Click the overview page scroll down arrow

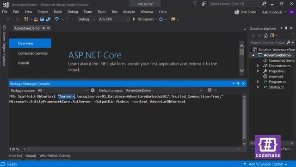point(242,71)
